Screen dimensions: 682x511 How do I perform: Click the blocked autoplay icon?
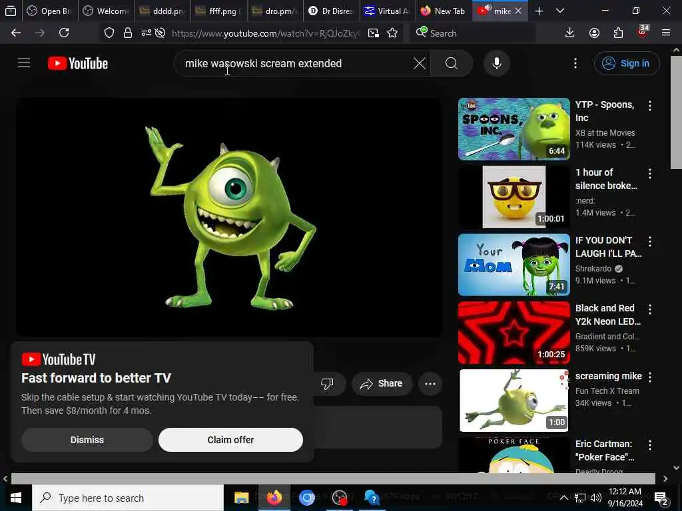click(x=160, y=33)
